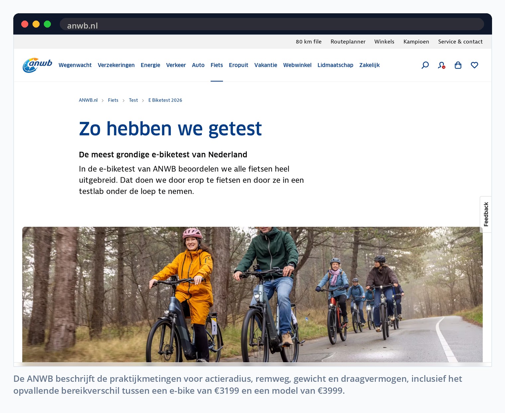Image resolution: width=505 pixels, height=413 pixels.
Task: Go to Fiets breadcrumb
Action: 113,100
